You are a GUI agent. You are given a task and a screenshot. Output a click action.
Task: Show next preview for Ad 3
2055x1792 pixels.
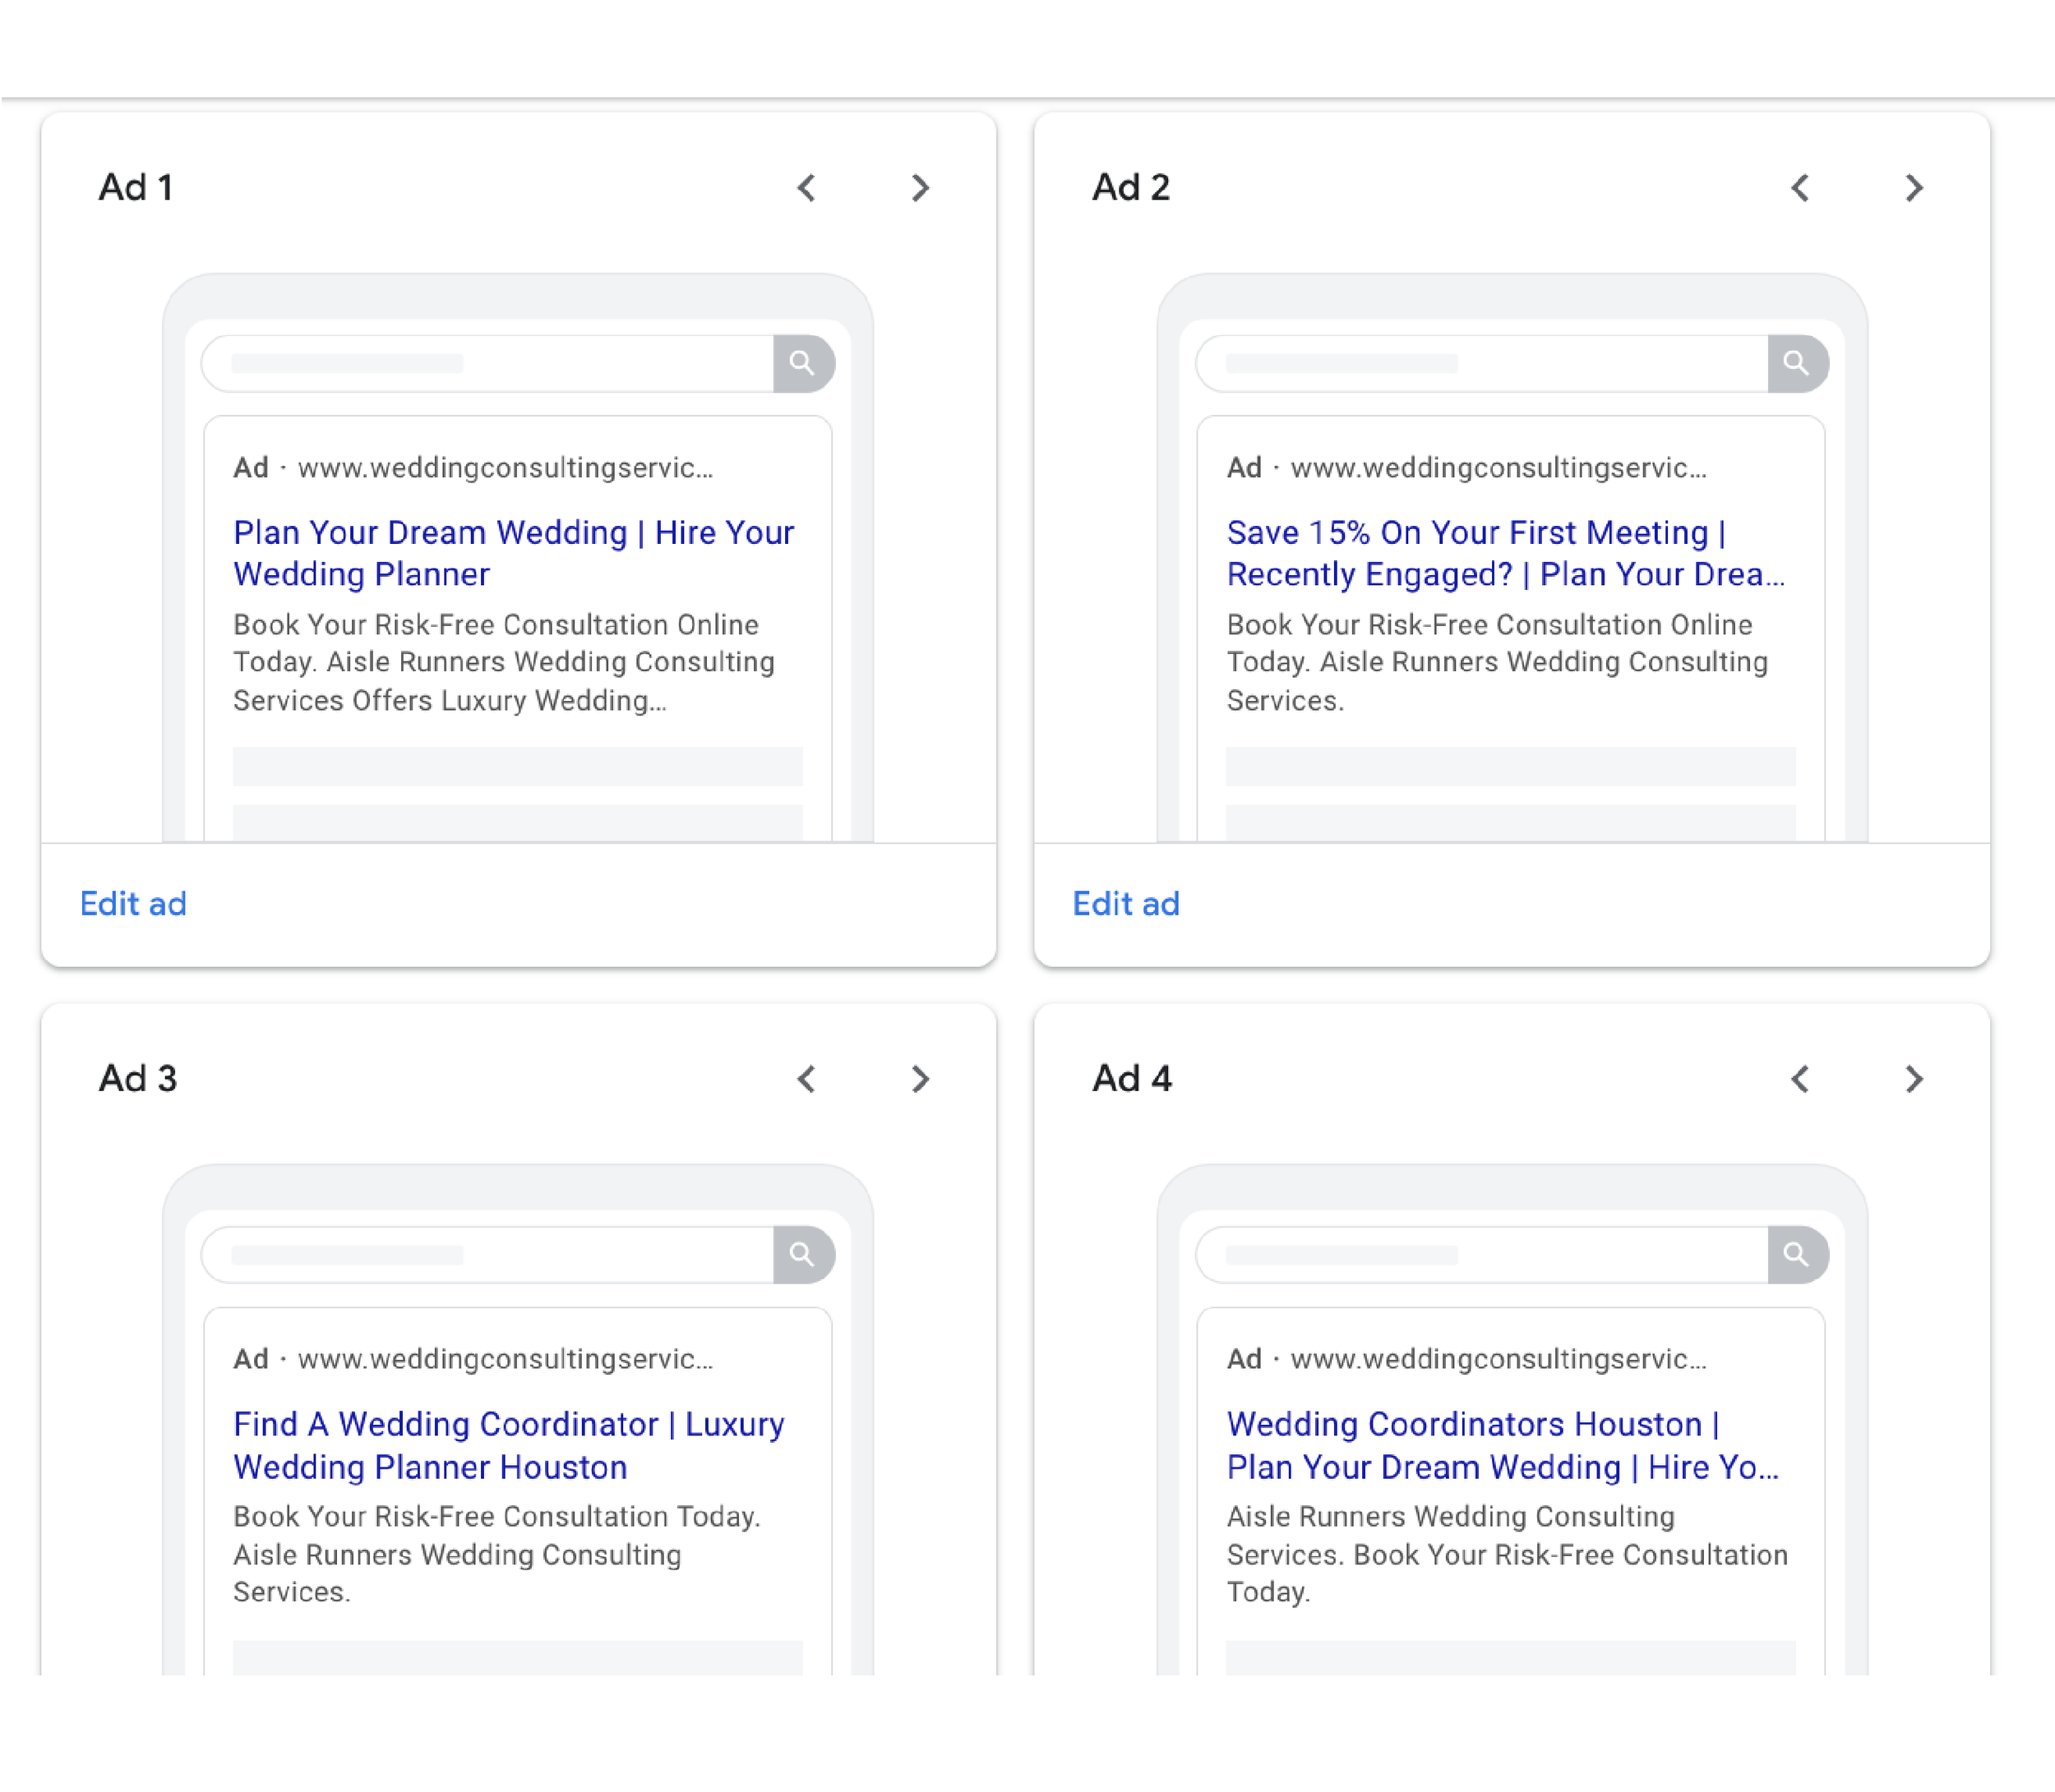click(x=921, y=1078)
